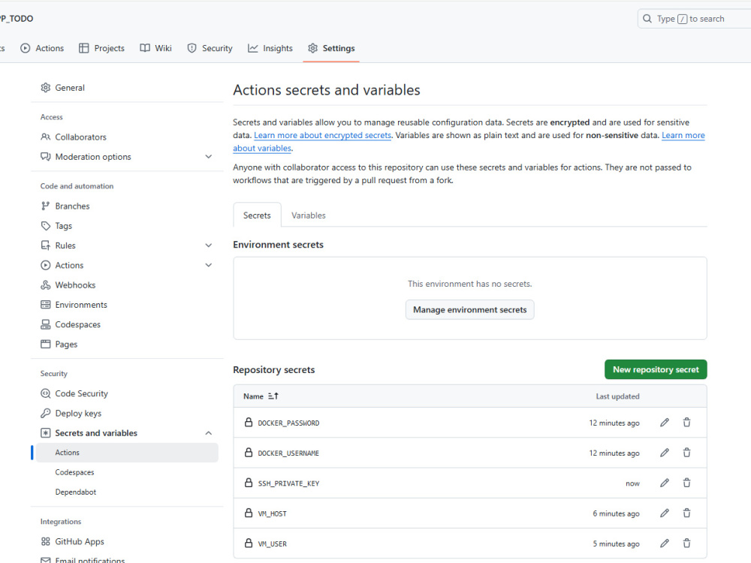The width and height of the screenshot is (751, 563).
Task: Open the Insights tab
Action: 270,48
